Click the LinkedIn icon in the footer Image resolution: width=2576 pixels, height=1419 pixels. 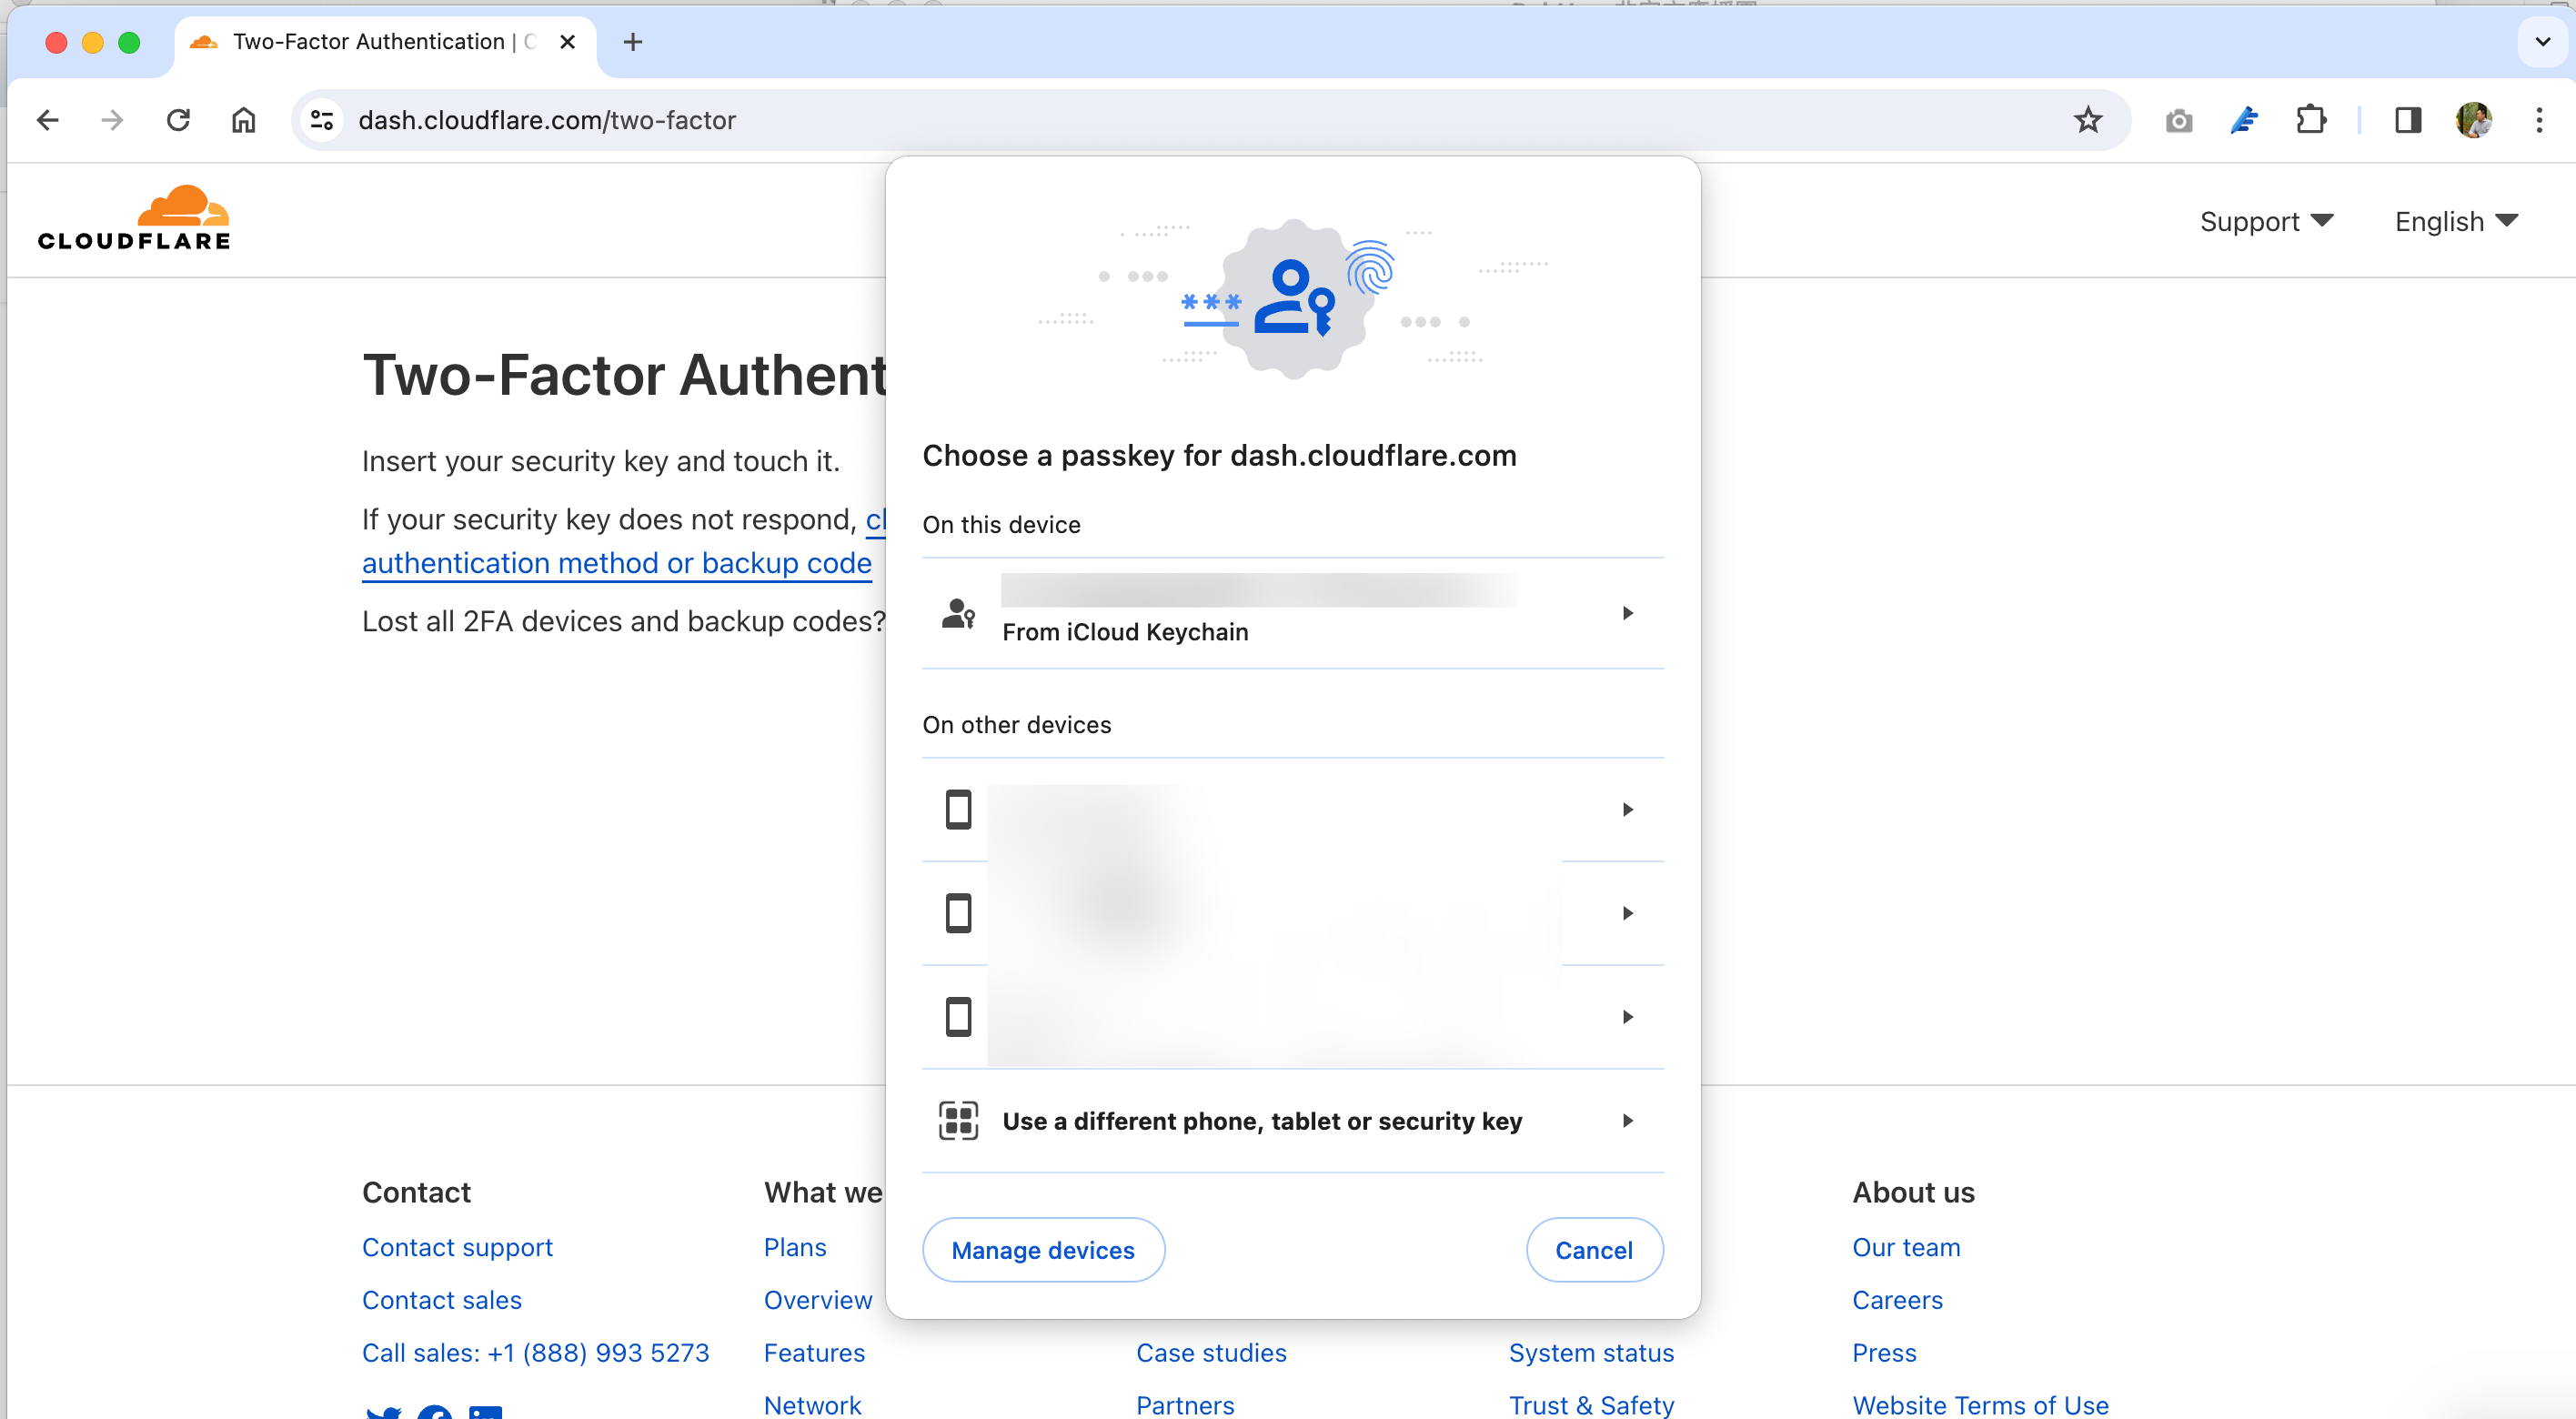point(487,1411)
